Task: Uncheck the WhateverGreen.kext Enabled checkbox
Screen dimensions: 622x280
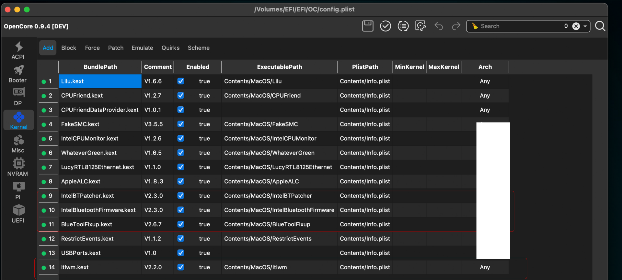Action: [181, 153]
